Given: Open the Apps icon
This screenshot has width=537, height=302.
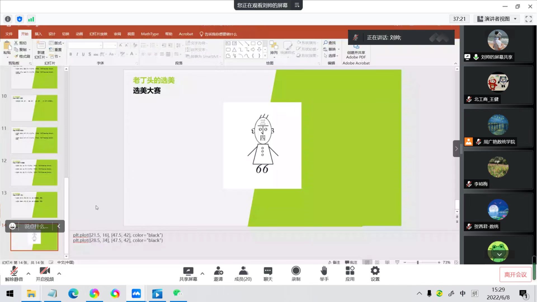Looking at the screenshot, I should tap(350, 271).
